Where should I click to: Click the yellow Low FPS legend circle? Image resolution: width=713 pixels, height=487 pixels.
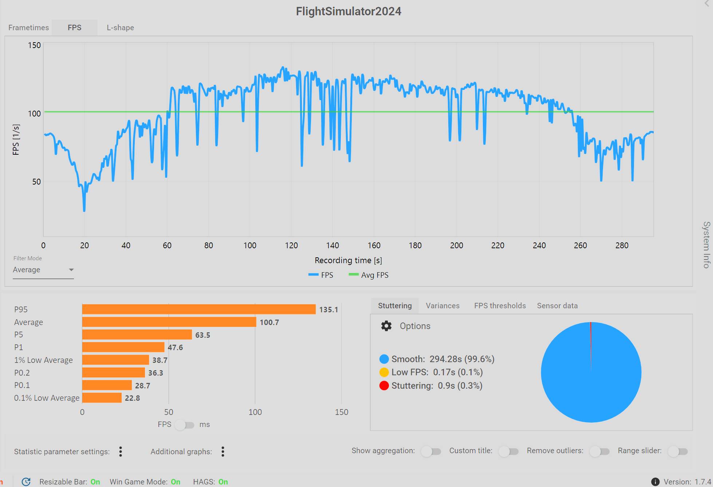click(x=384, y=372)
